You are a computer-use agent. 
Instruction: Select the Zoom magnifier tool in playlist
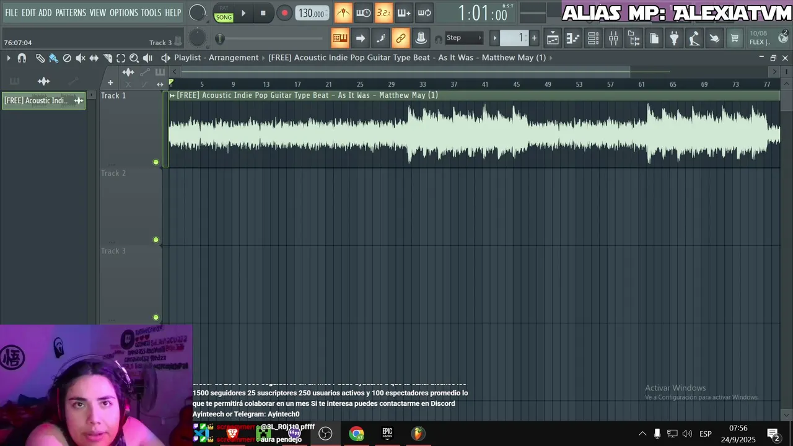(x=134, y=58)
